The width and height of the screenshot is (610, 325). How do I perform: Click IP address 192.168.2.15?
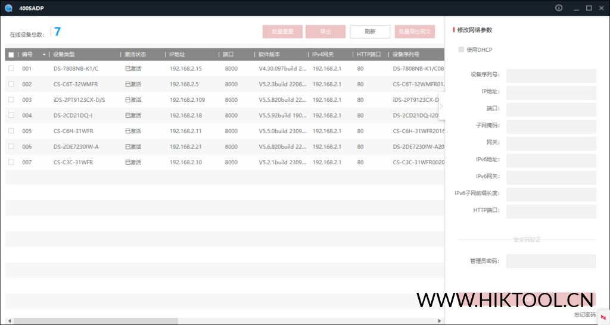pyautogui.click(x=186, y=68)
